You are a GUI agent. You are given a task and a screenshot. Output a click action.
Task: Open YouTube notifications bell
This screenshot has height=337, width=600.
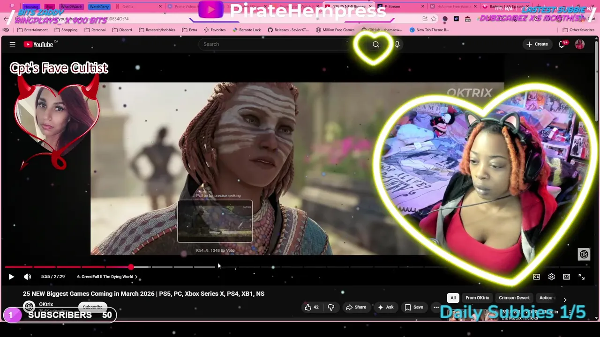[562, 44]
